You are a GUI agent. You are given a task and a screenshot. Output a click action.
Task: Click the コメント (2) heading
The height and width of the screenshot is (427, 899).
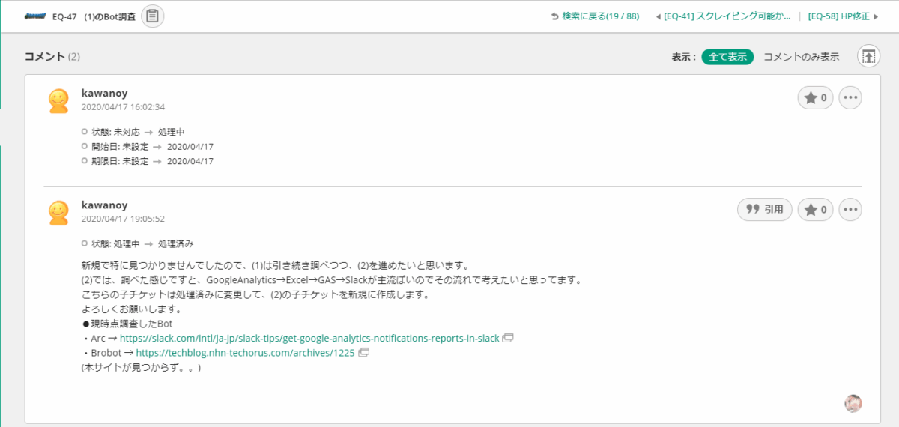click(52, 57)
